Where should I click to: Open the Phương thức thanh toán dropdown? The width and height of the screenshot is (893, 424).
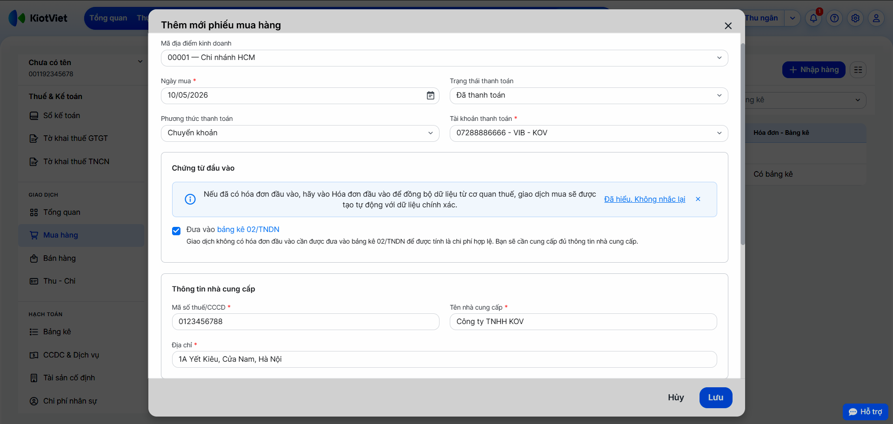point(300,133)
